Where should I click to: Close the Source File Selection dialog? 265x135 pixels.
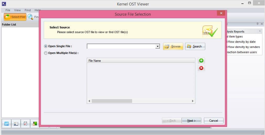click(x=221, y=13)
